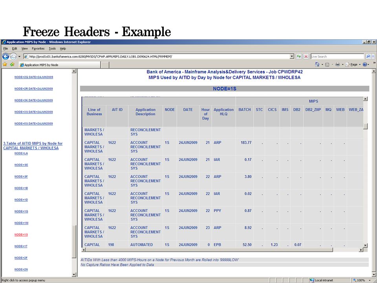377x283 pixels.
Task: Click the RSS Feeds toolbar icon
Action: (x=327, y=64)
